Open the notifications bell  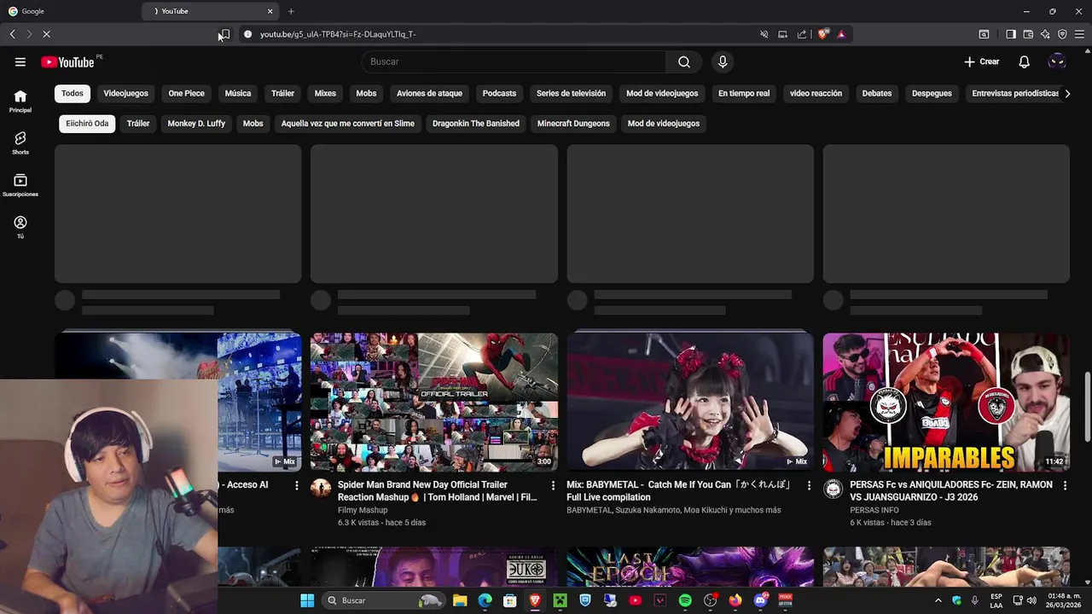[1025, 61]
